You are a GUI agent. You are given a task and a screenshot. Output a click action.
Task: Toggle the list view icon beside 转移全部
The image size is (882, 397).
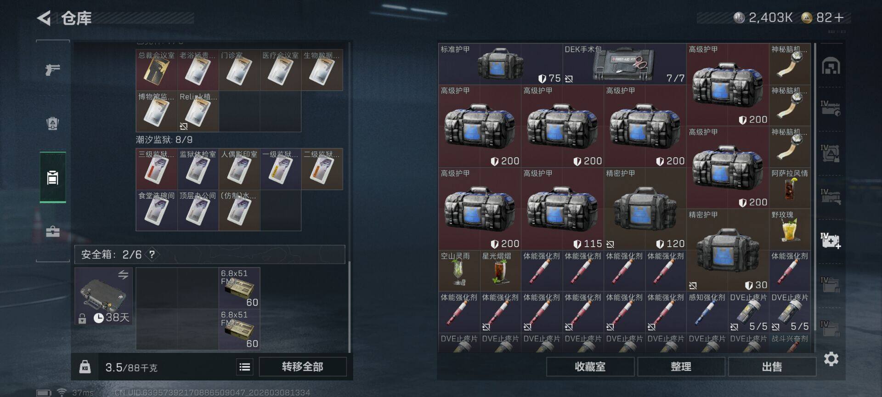(x=245, y=367)
